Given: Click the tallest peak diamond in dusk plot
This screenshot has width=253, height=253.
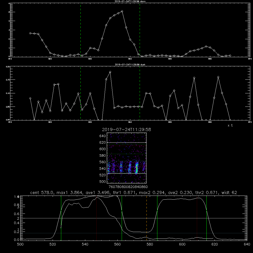Looking at the screenshot, I should click(110, 72).
